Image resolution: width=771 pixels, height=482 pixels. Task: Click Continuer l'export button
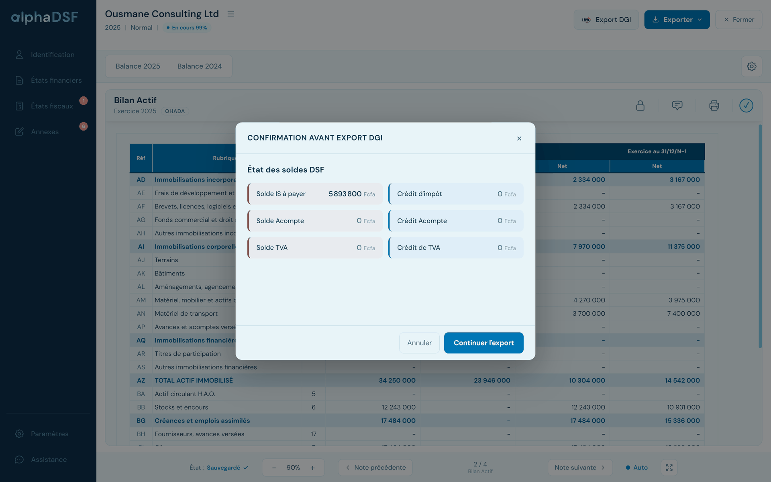click(x=483, y=343)
